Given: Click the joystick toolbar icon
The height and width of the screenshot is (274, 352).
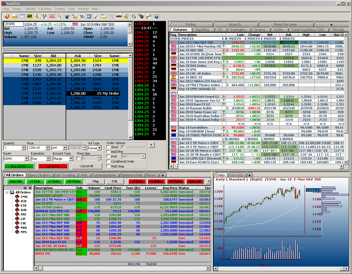Looking at the screenshot, I should [x=37, y=17].
